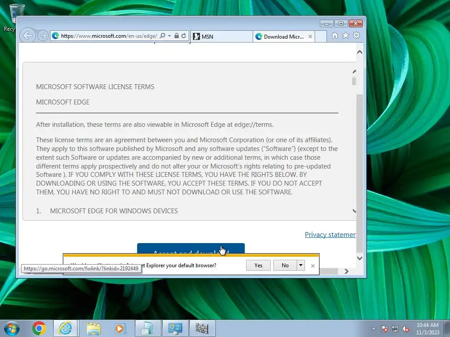This screenshot has height=337, width=450.
Task: Choose No for default browser prompt
Action: [x=285, y=265]
